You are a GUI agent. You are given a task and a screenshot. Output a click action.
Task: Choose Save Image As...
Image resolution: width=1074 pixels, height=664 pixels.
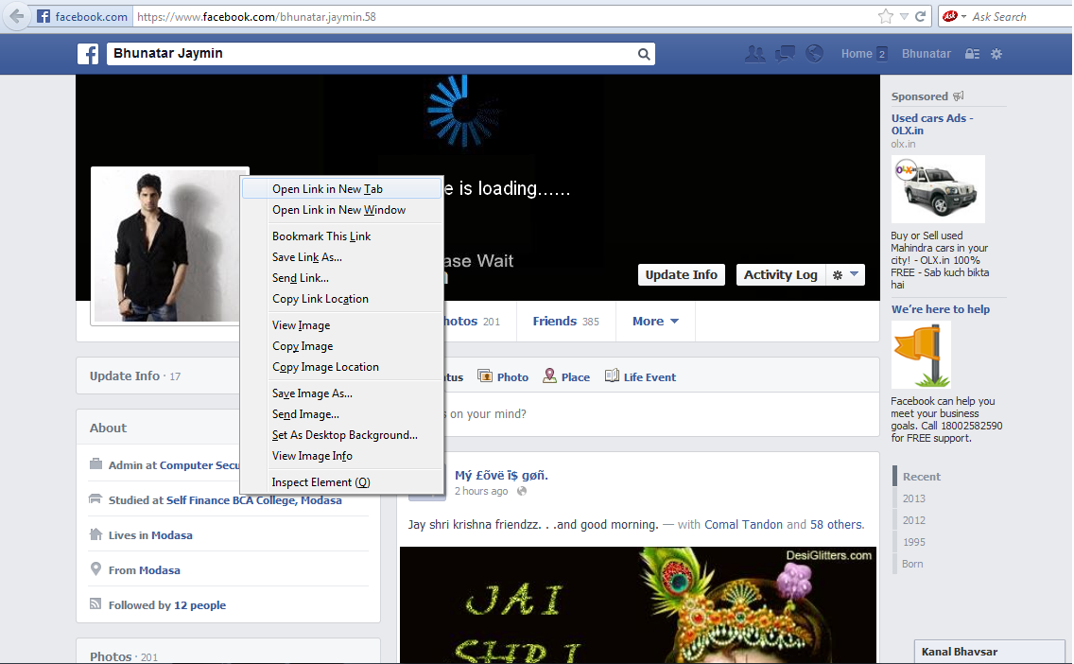(341, 393)
